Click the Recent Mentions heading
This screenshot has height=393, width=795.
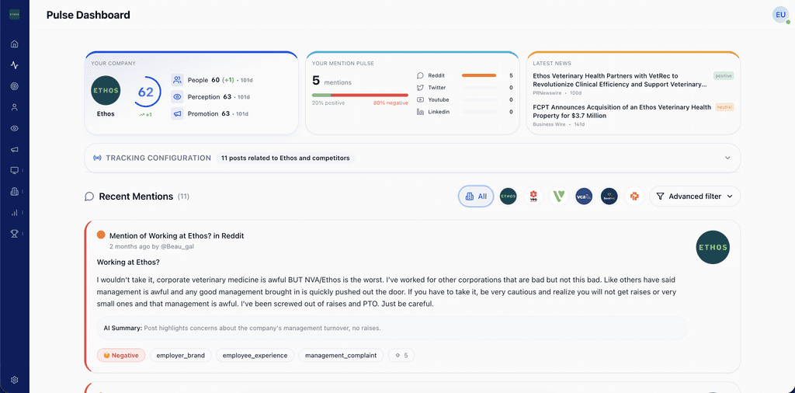click(x=136, y=196)
